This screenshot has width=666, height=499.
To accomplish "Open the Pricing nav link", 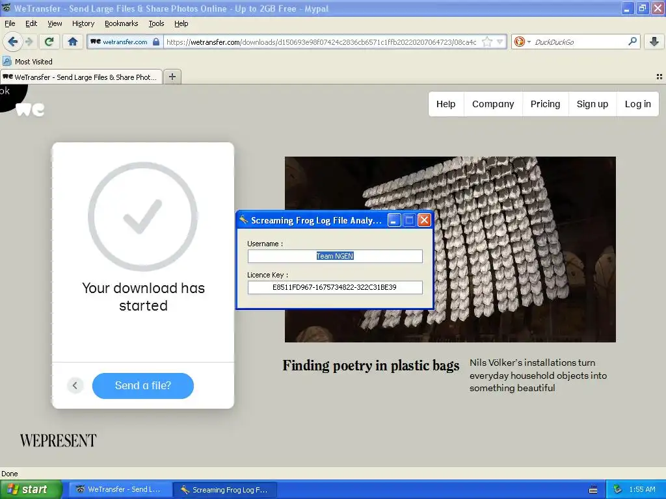I will (x=545, y=104).
